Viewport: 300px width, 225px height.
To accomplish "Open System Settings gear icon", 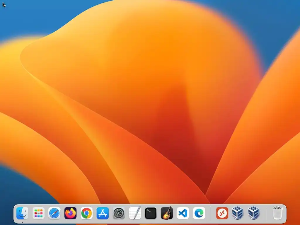I will point(119,213).
